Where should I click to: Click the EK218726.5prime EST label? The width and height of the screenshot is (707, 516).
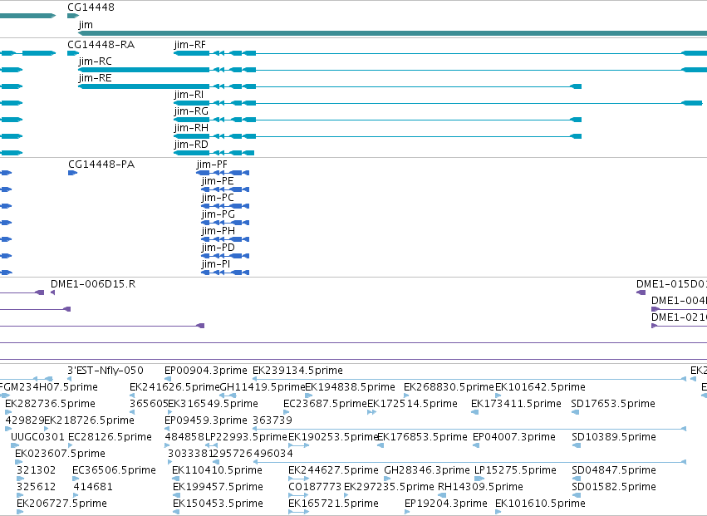click(89, 420)
